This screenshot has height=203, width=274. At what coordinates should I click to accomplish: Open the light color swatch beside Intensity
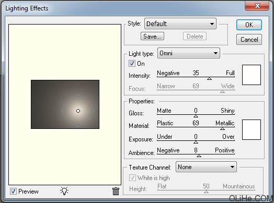coord(252,75)
